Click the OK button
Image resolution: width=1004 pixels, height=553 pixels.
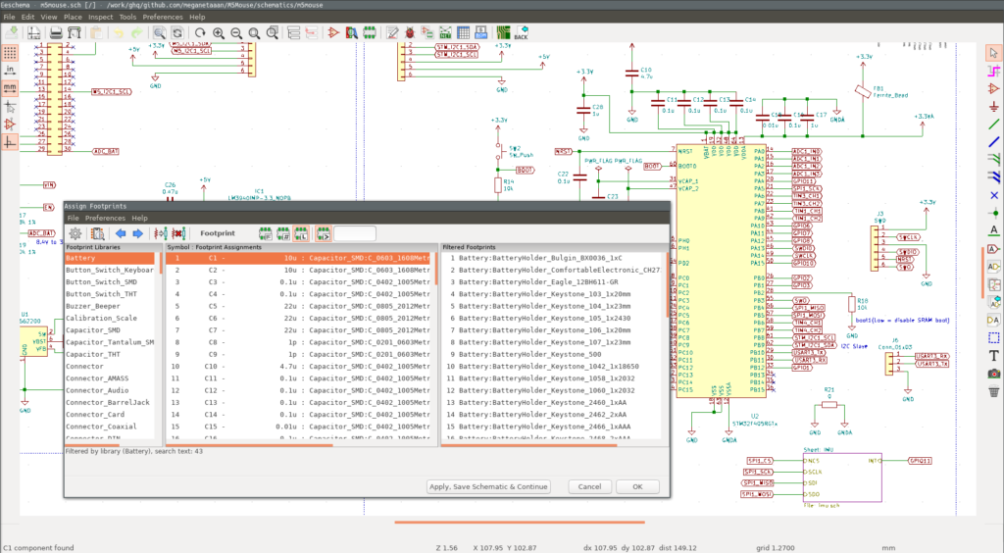(637, 486)
